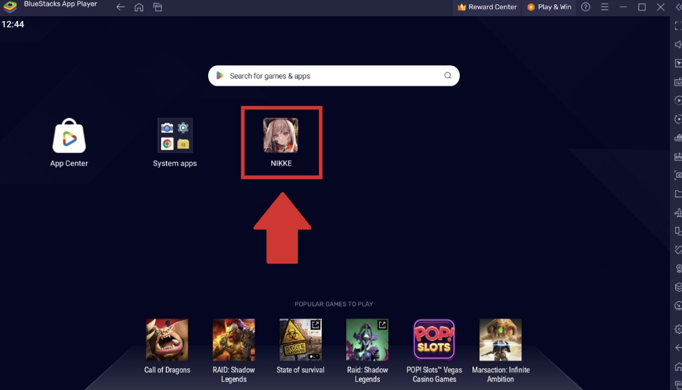
Task: Open the hamburger menu in the title bar
Action: [x=605, y=7]
